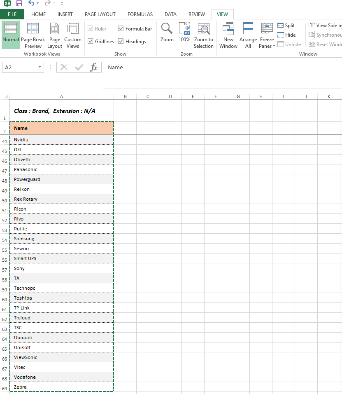This screenshot has height=394, width=342.
Task: Open the FORMULAS ribbon tab
Action: (x=140, y=14)
